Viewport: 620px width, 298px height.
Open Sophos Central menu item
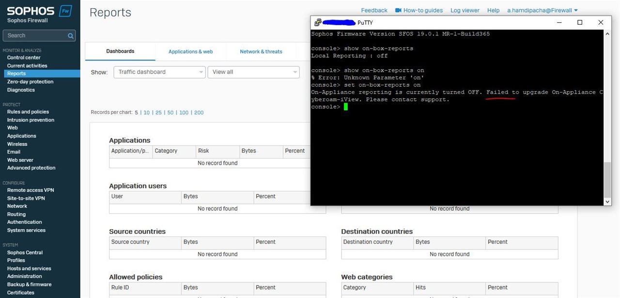[25, 253]
